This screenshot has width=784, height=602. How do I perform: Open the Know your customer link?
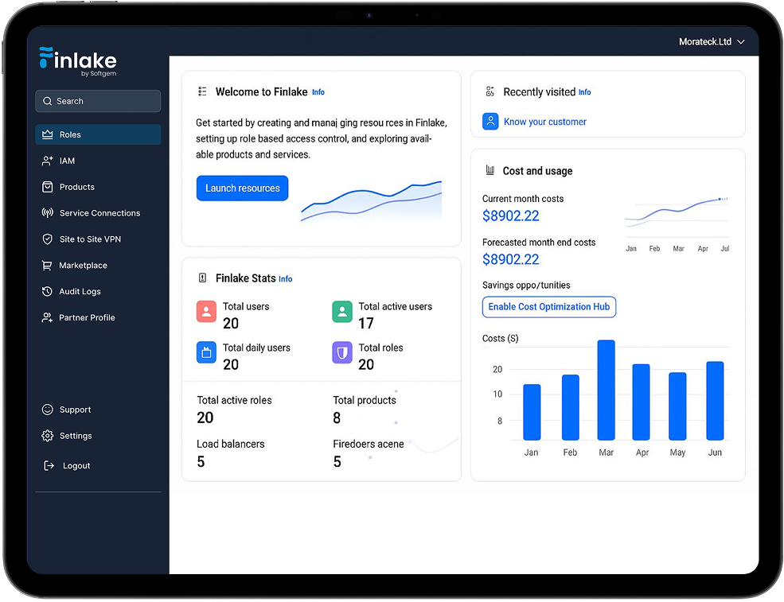[x=544, y=122]
